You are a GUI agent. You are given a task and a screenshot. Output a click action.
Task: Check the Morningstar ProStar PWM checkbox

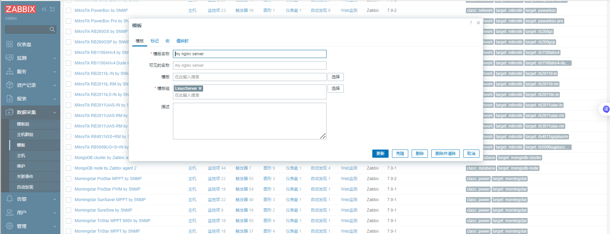68,189
